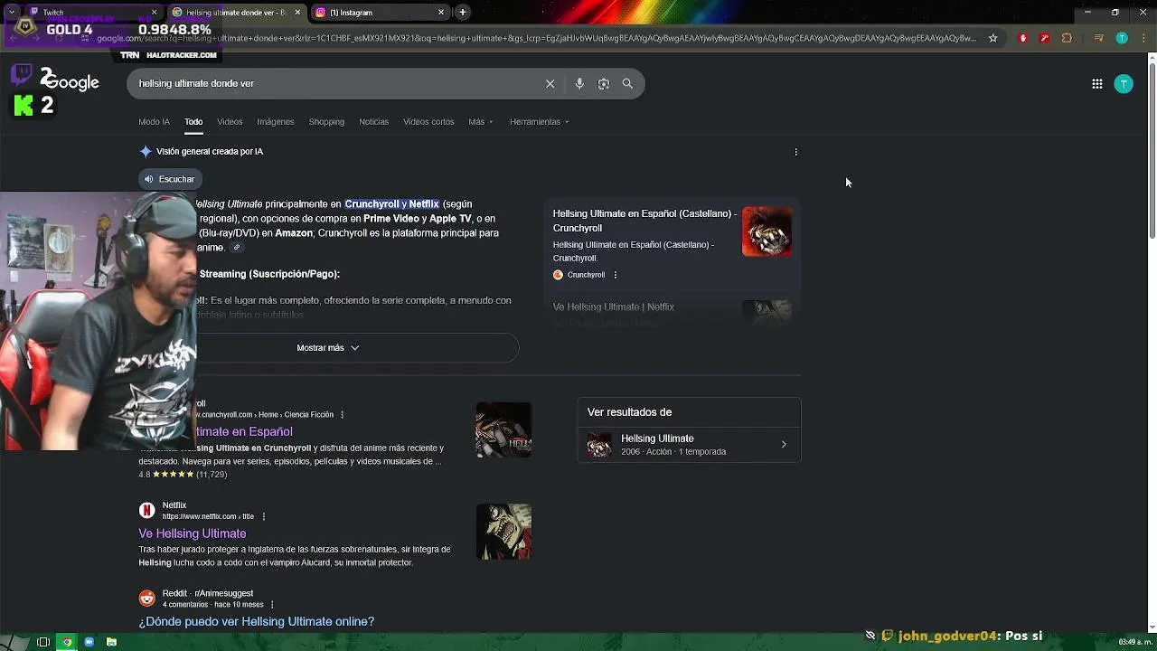
Task: Expand the Más dropdown
Action: point(481,121)
